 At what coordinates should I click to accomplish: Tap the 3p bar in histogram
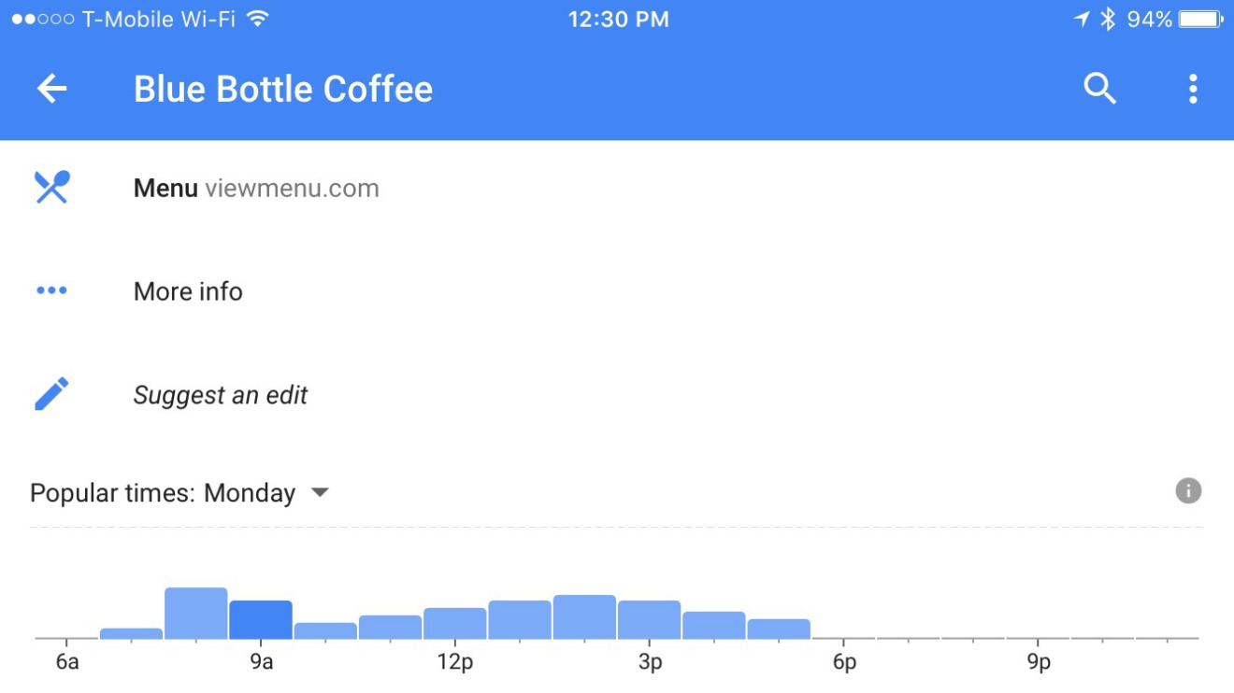pyautogui.click(x=649, y=619)
